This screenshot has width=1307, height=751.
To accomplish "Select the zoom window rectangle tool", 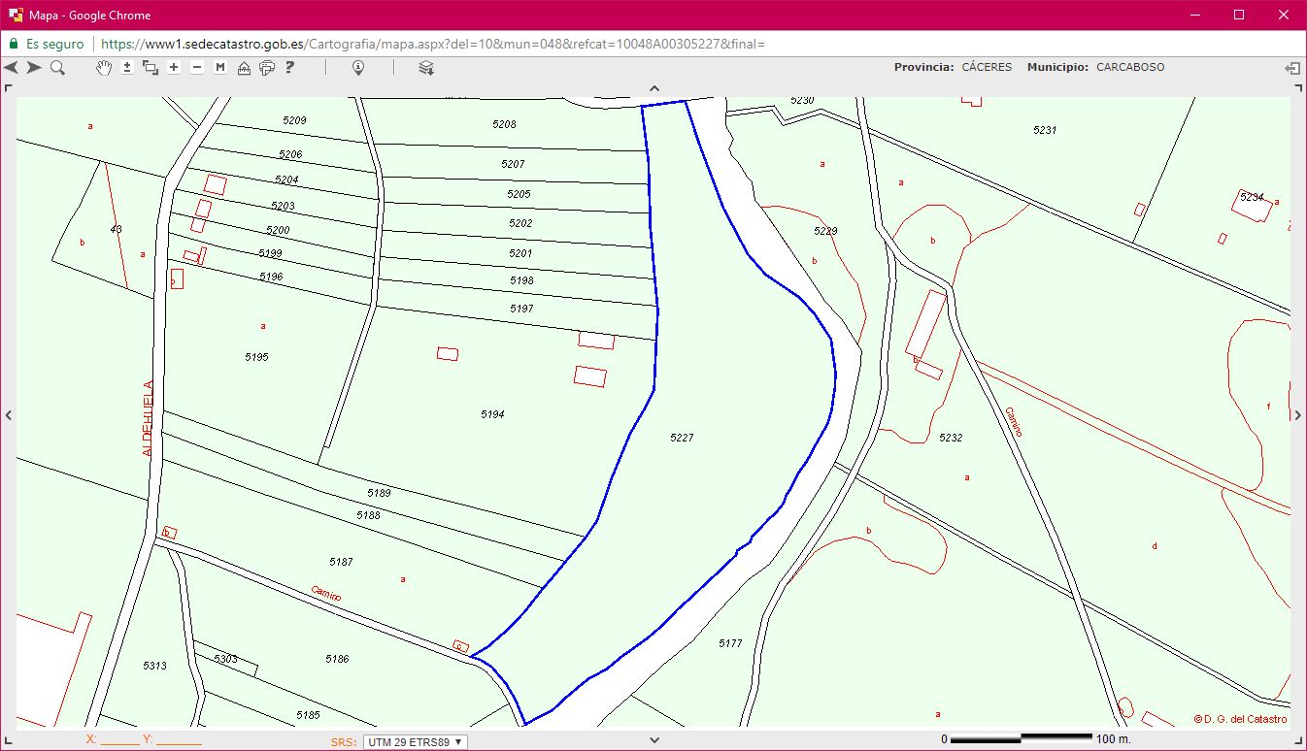I will coord(151,67).
